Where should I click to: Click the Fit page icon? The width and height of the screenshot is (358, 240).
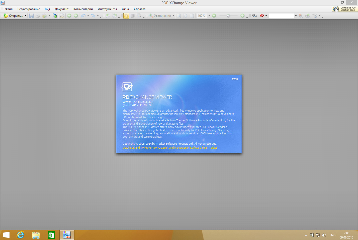[185, 16]
